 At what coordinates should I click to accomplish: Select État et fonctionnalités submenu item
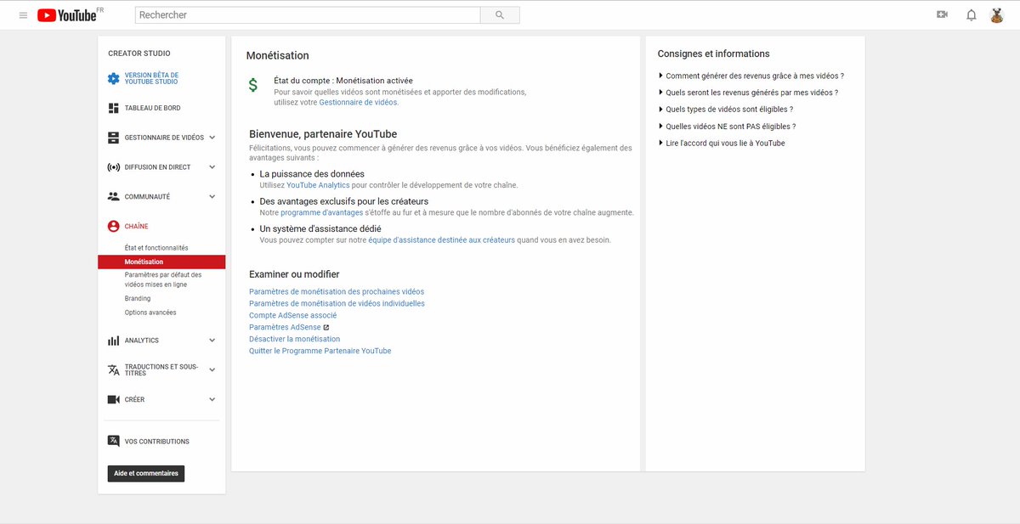(x=156, y=248)
